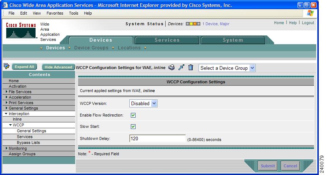Open the File menu

point(11,13)
